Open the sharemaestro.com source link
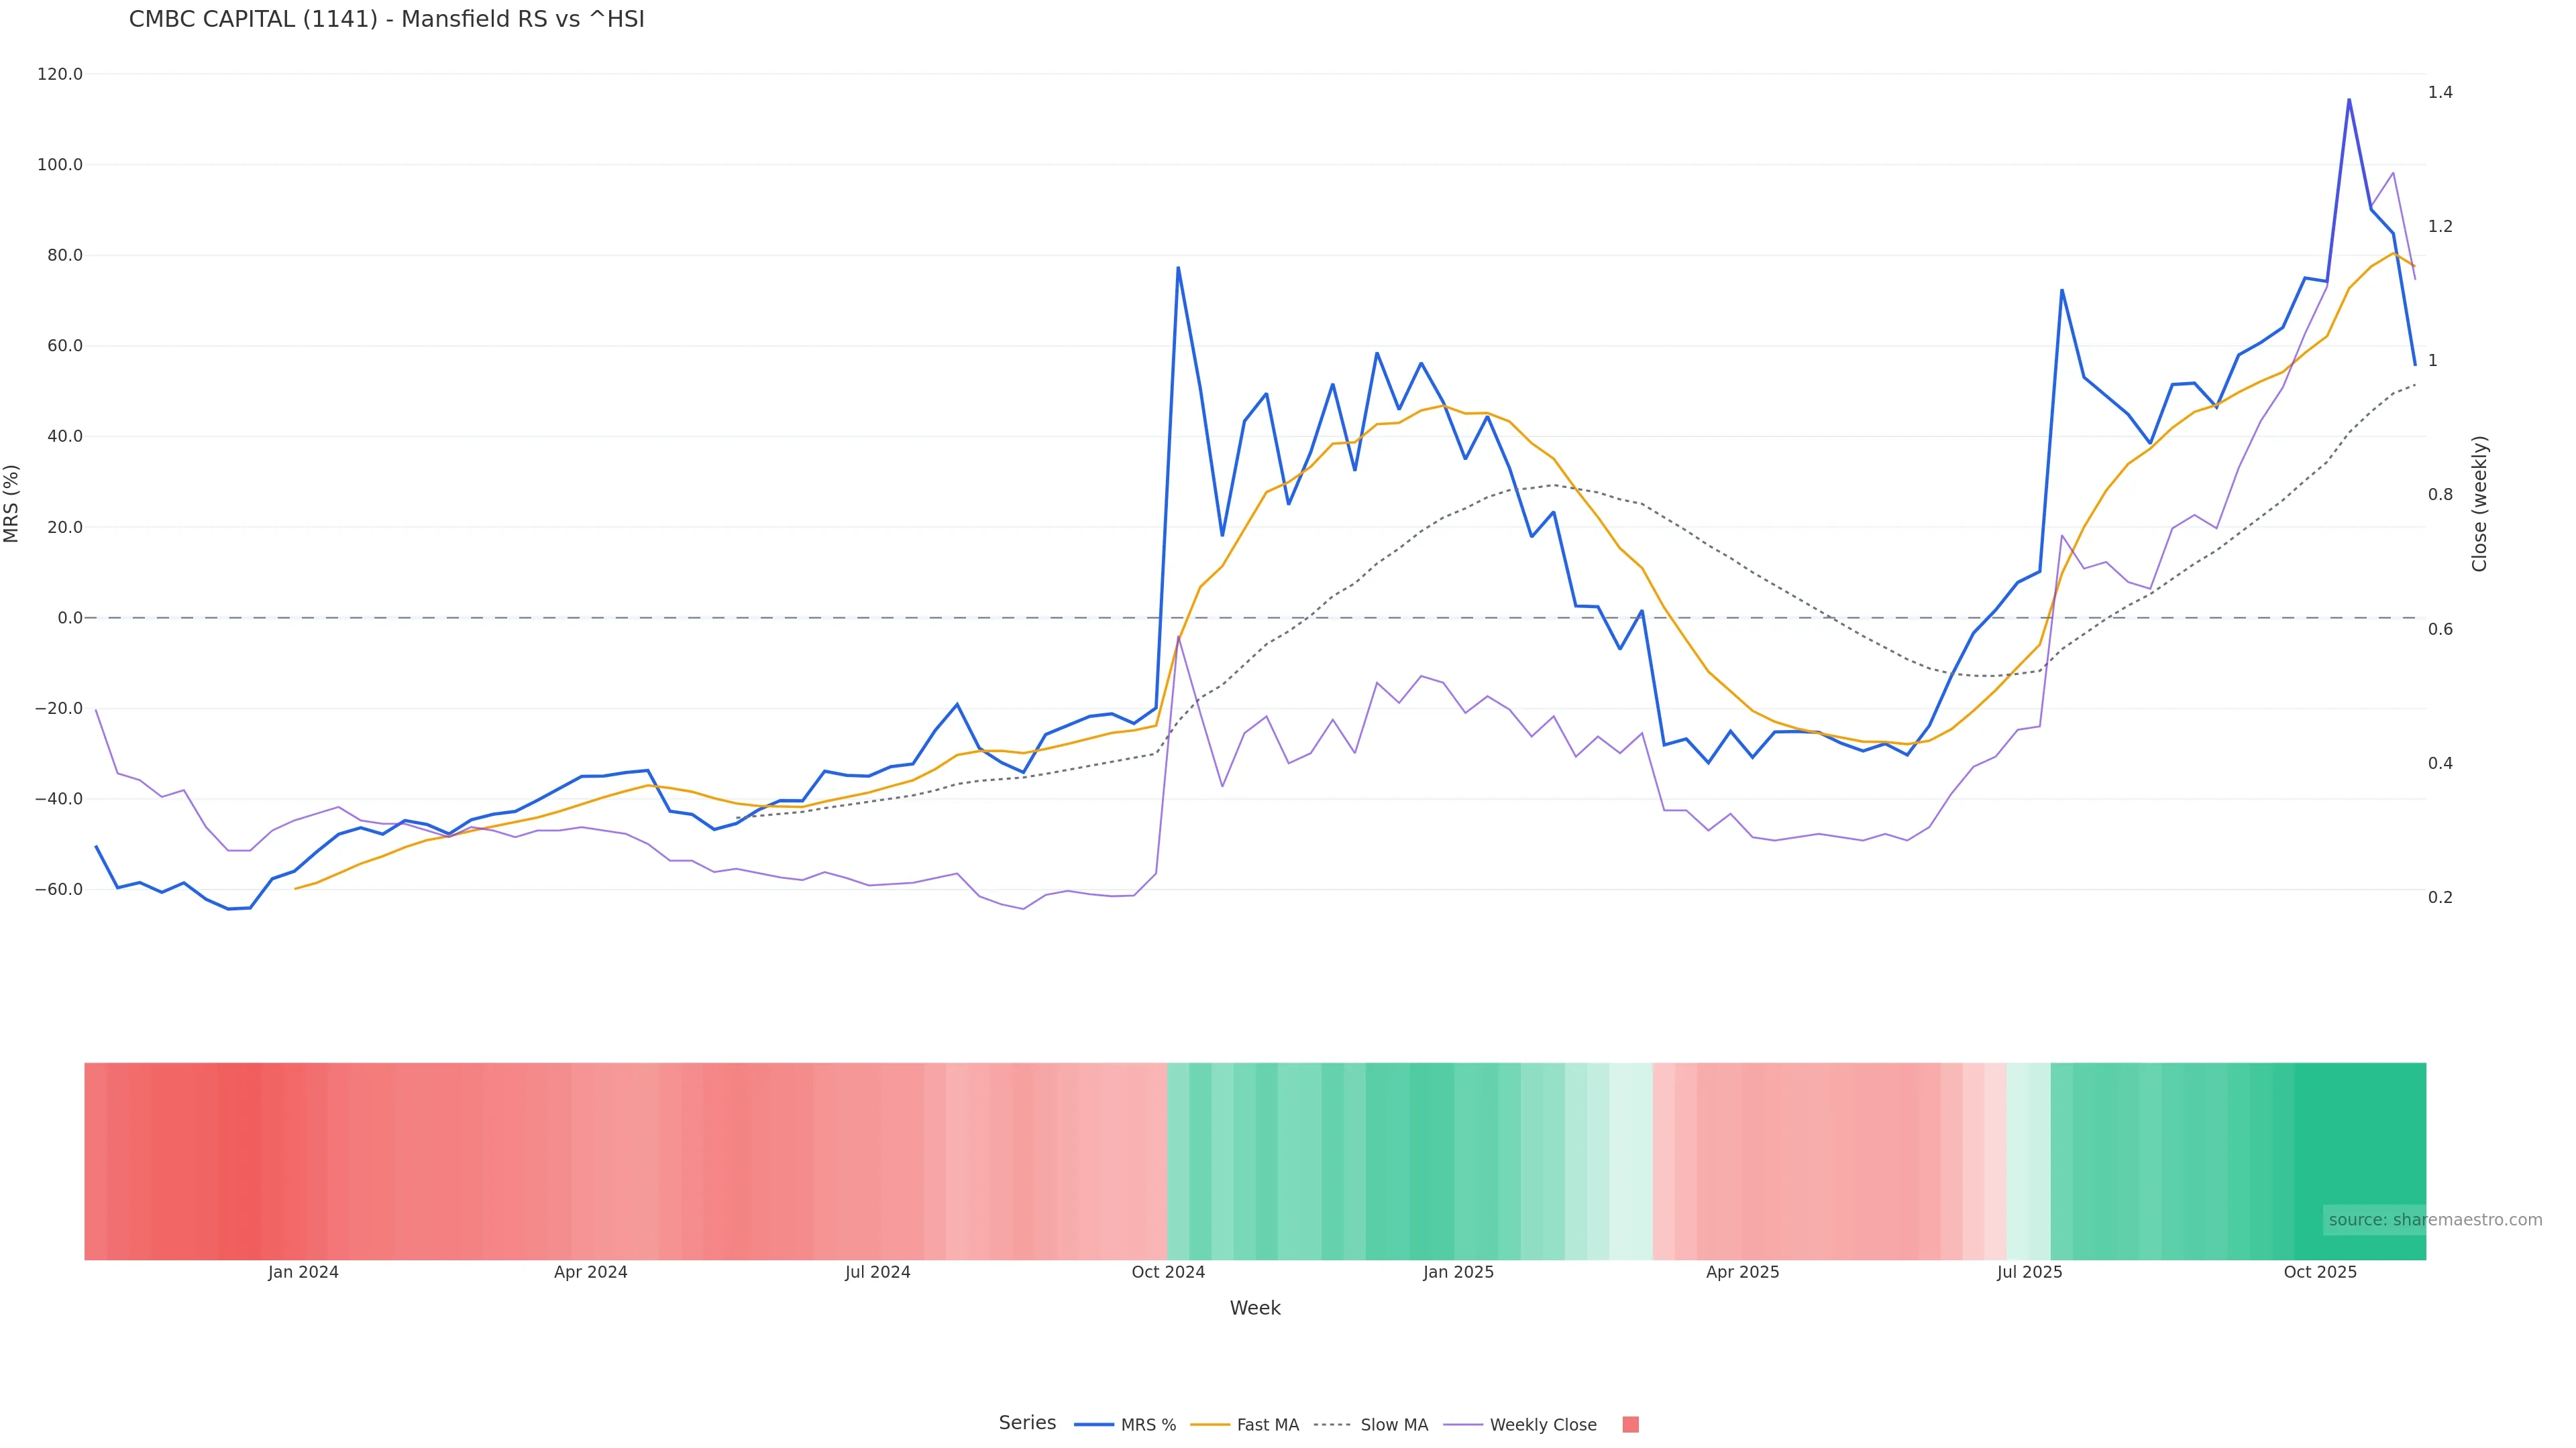 click(x=2435, y=1220)
